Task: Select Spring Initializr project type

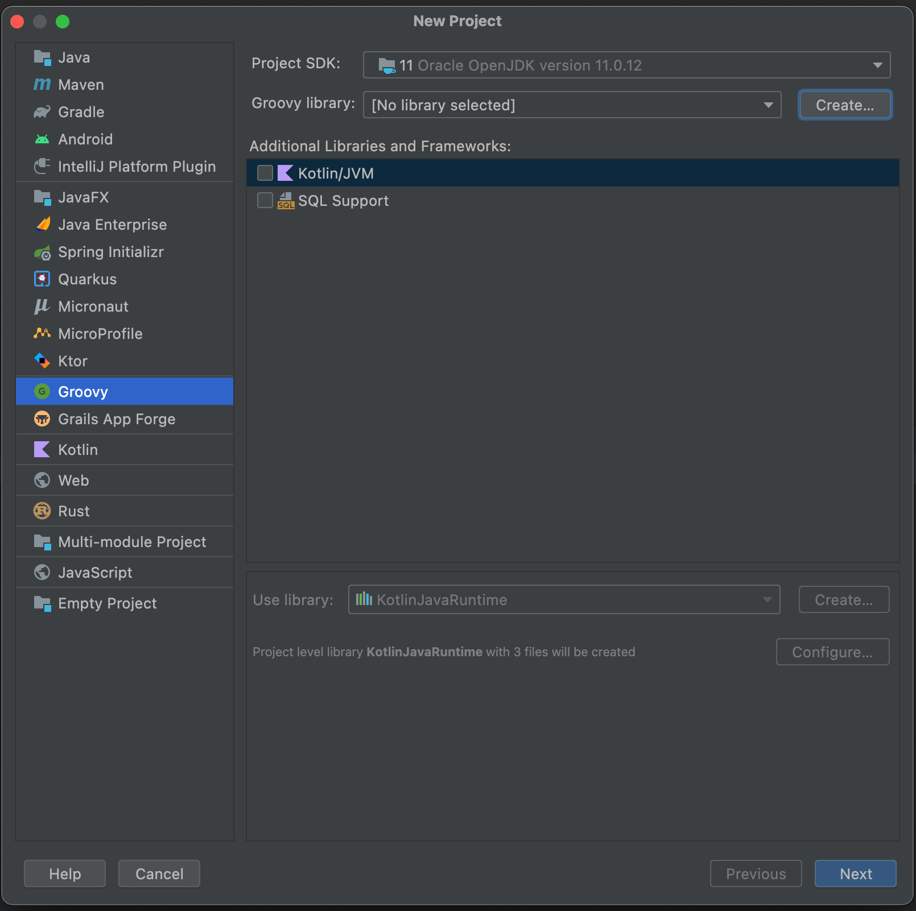Action: 125,252
